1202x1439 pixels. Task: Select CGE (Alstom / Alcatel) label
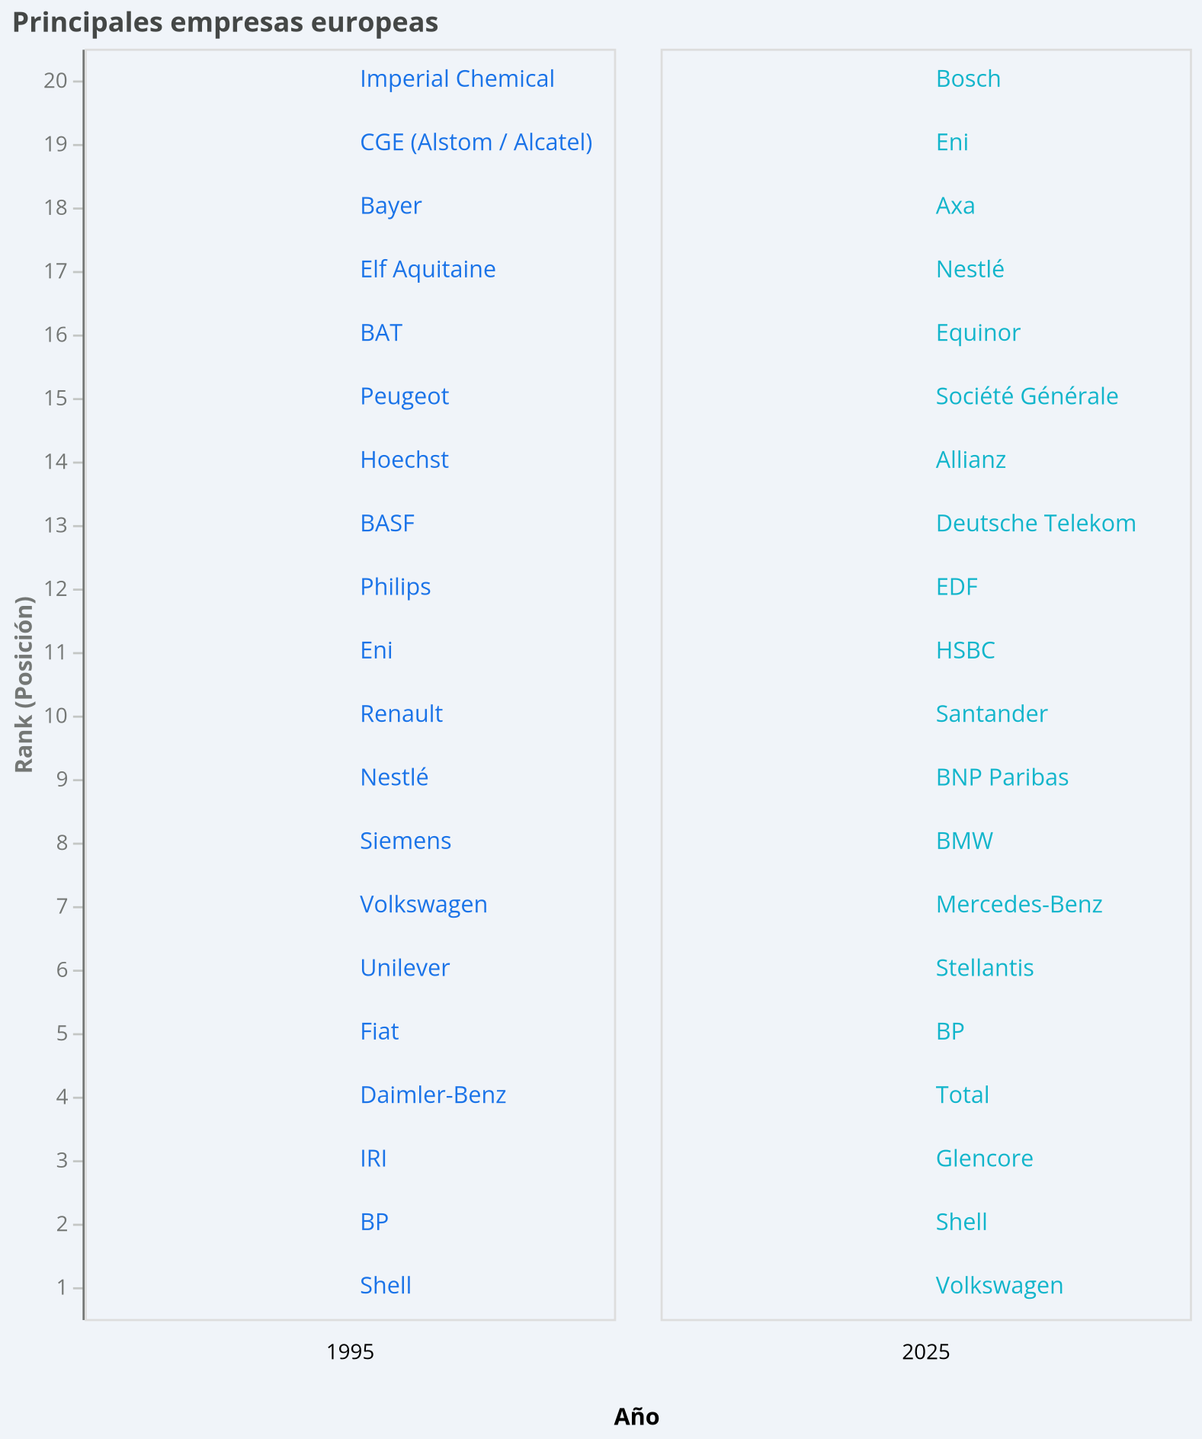(x=476, y=143)
